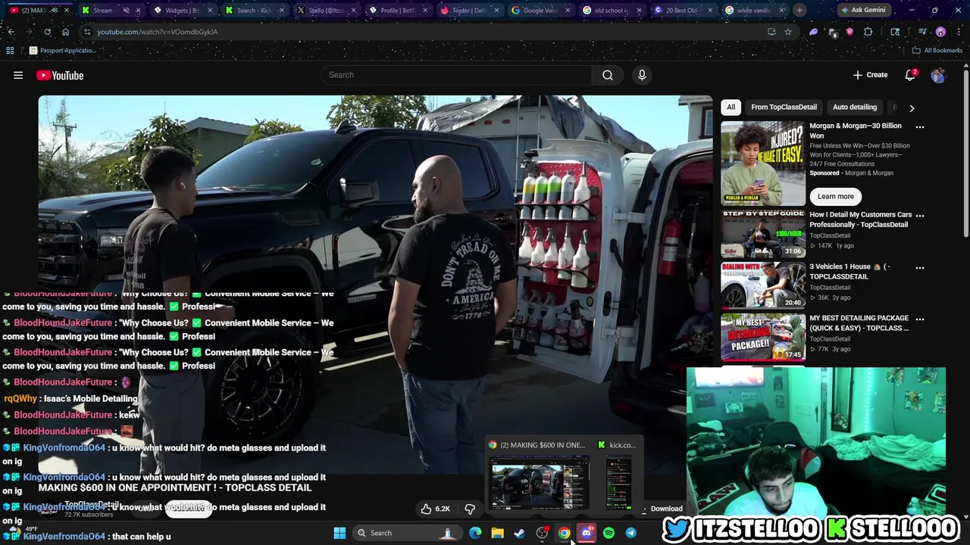This screenshot has width=970, height=545.
Task: Open Telegram from the taskbar
Action: click(630, 533)
